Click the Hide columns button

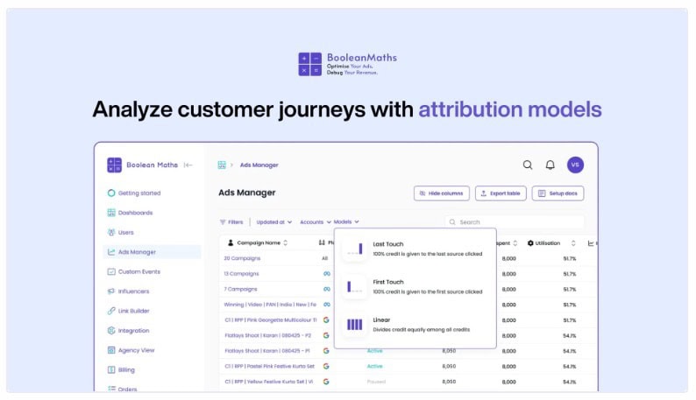coord(441,193)
